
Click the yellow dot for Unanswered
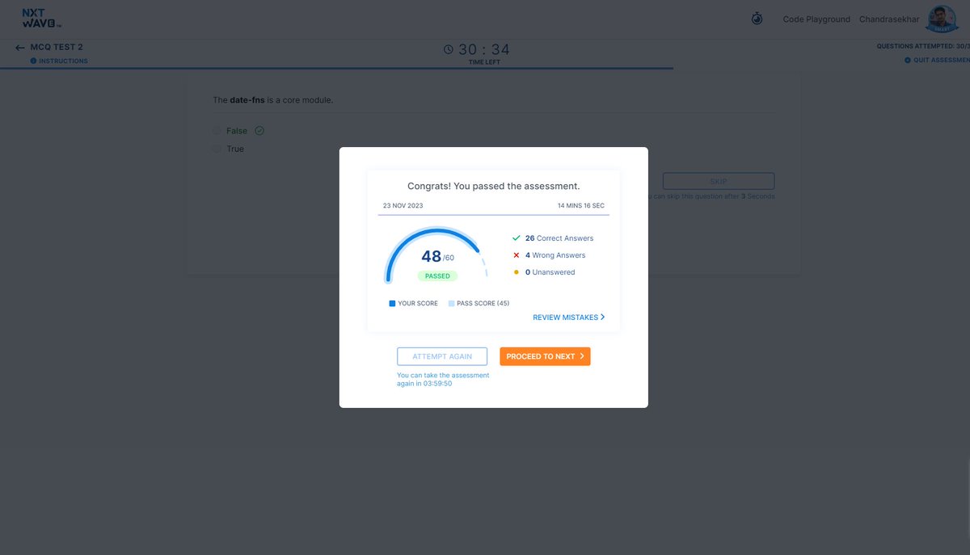pyautogui.click(x=517, y=272)
